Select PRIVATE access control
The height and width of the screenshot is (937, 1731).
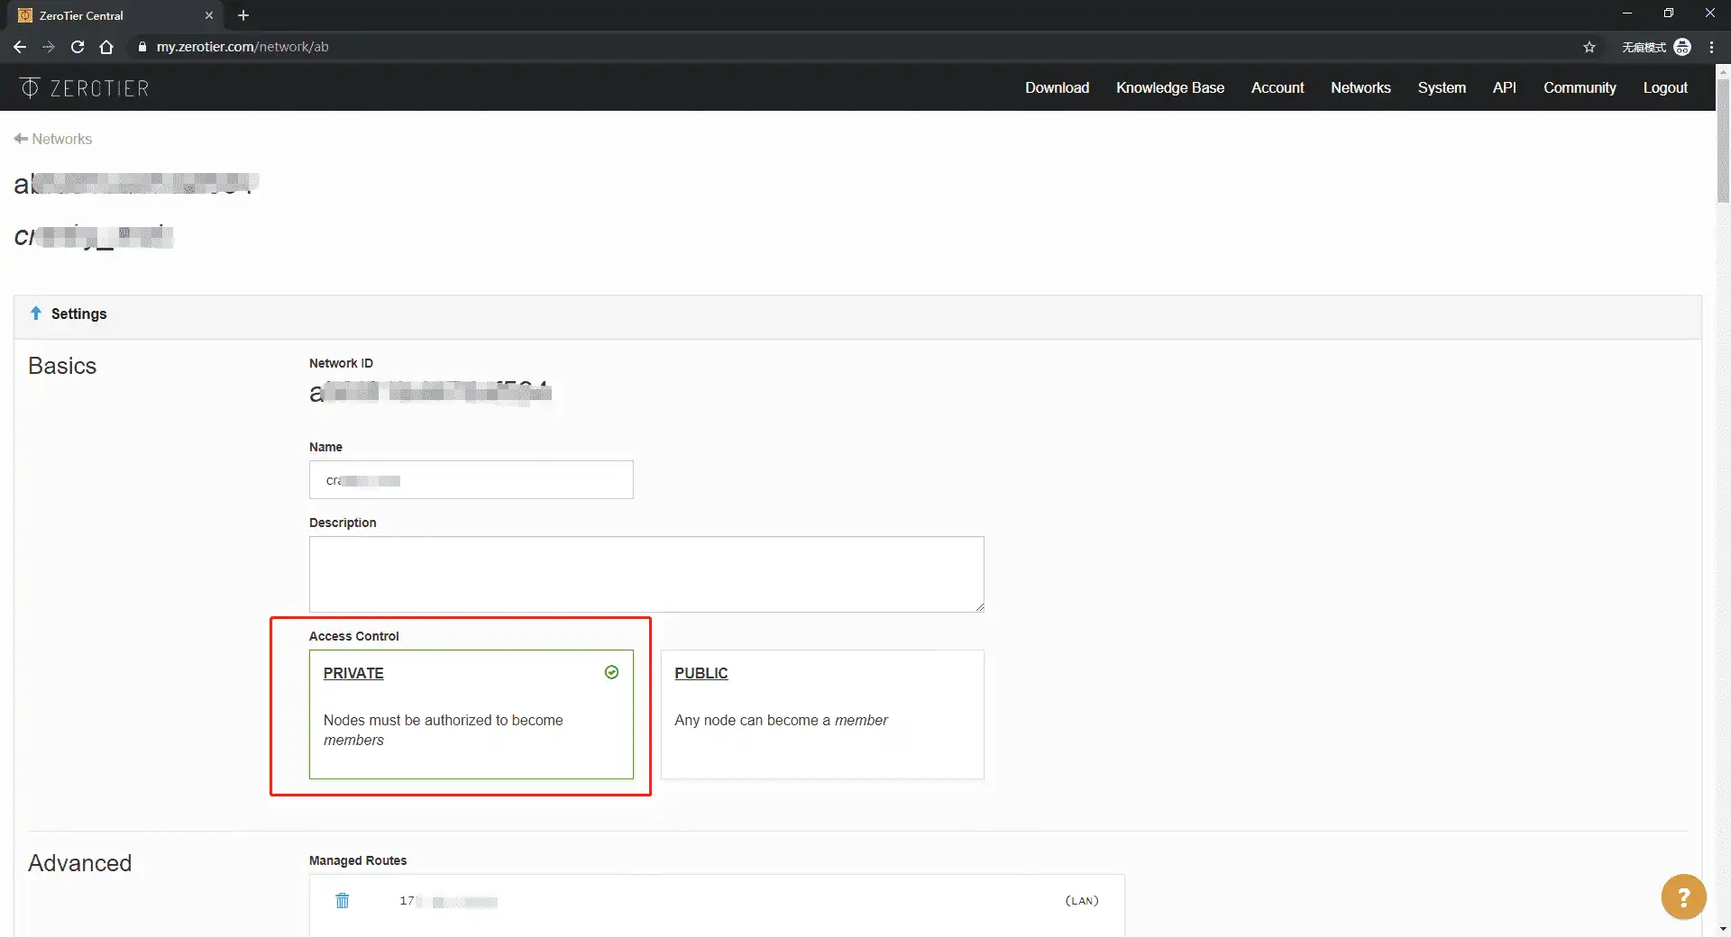coord(472,714)
